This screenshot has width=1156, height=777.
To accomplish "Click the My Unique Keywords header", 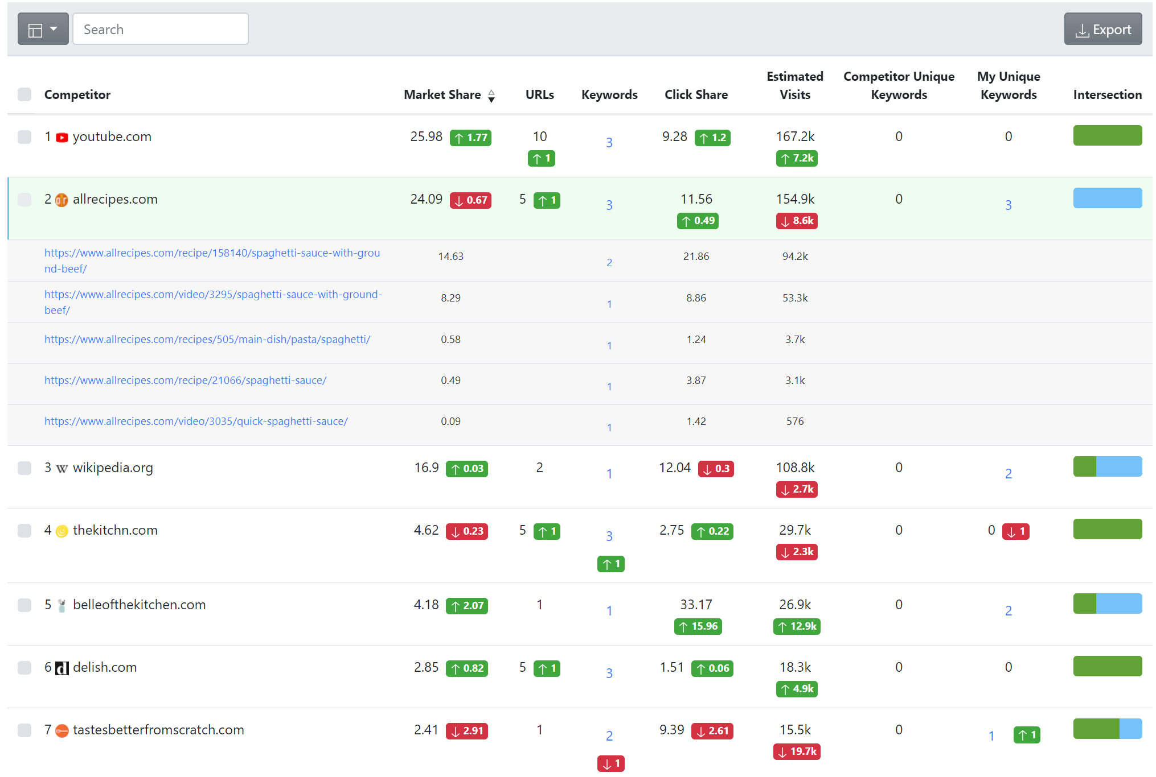I will [x=1009, y=85].
